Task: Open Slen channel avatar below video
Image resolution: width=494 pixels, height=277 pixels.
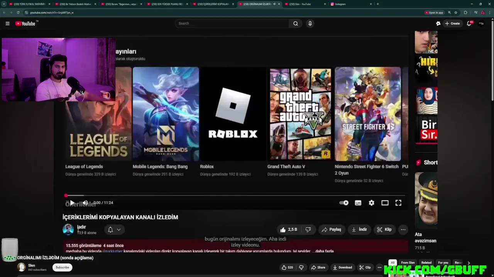Action: [22, 267]
